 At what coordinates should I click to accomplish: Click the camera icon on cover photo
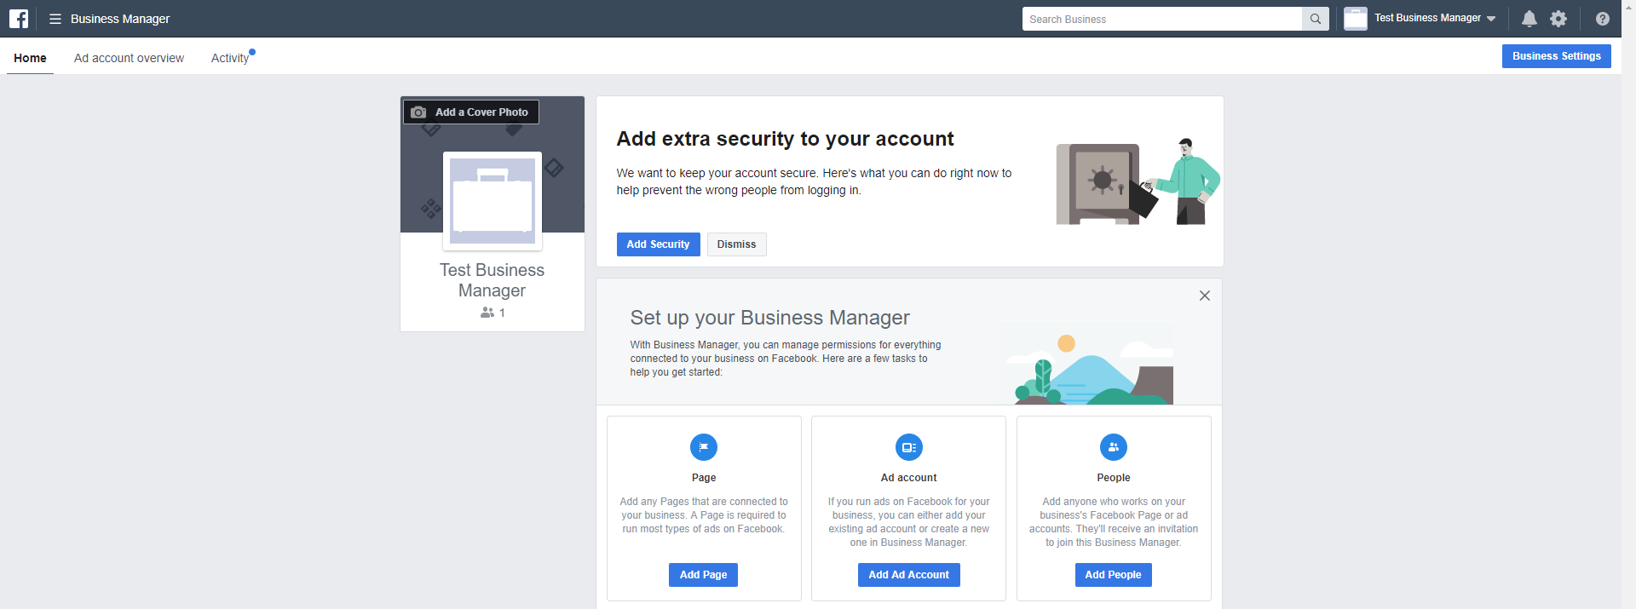coord(418,112)
